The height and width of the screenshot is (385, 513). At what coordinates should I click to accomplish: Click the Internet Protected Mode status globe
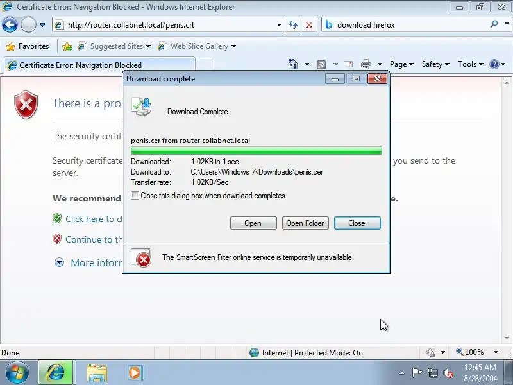[254, 352]
